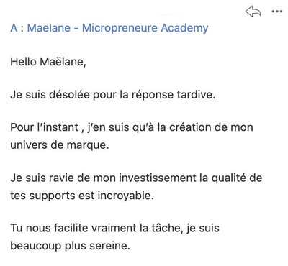Click the word "tâche" in the message
The height and width of the screenshot is (266, 288).
click(x=166, y=228)
